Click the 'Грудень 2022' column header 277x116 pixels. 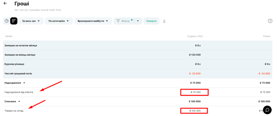click(x=195, y=36)
